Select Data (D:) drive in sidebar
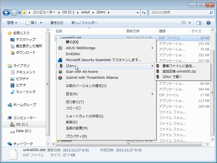217x163 pixels. (21, 131)
